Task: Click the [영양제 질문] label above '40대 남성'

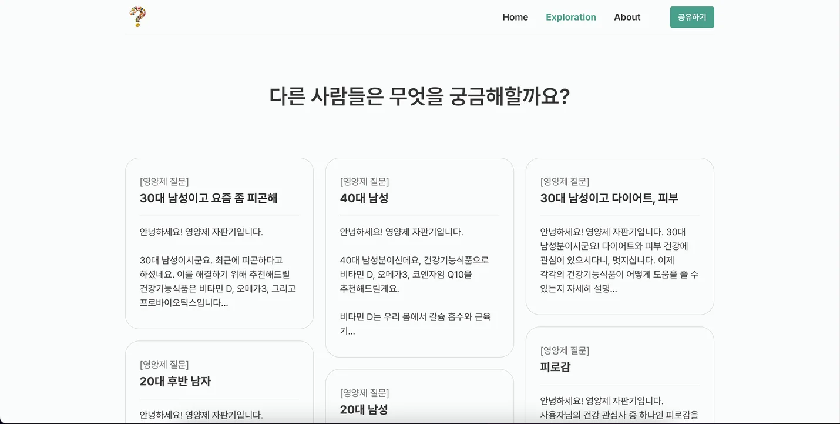Action: tap(364, 181)
